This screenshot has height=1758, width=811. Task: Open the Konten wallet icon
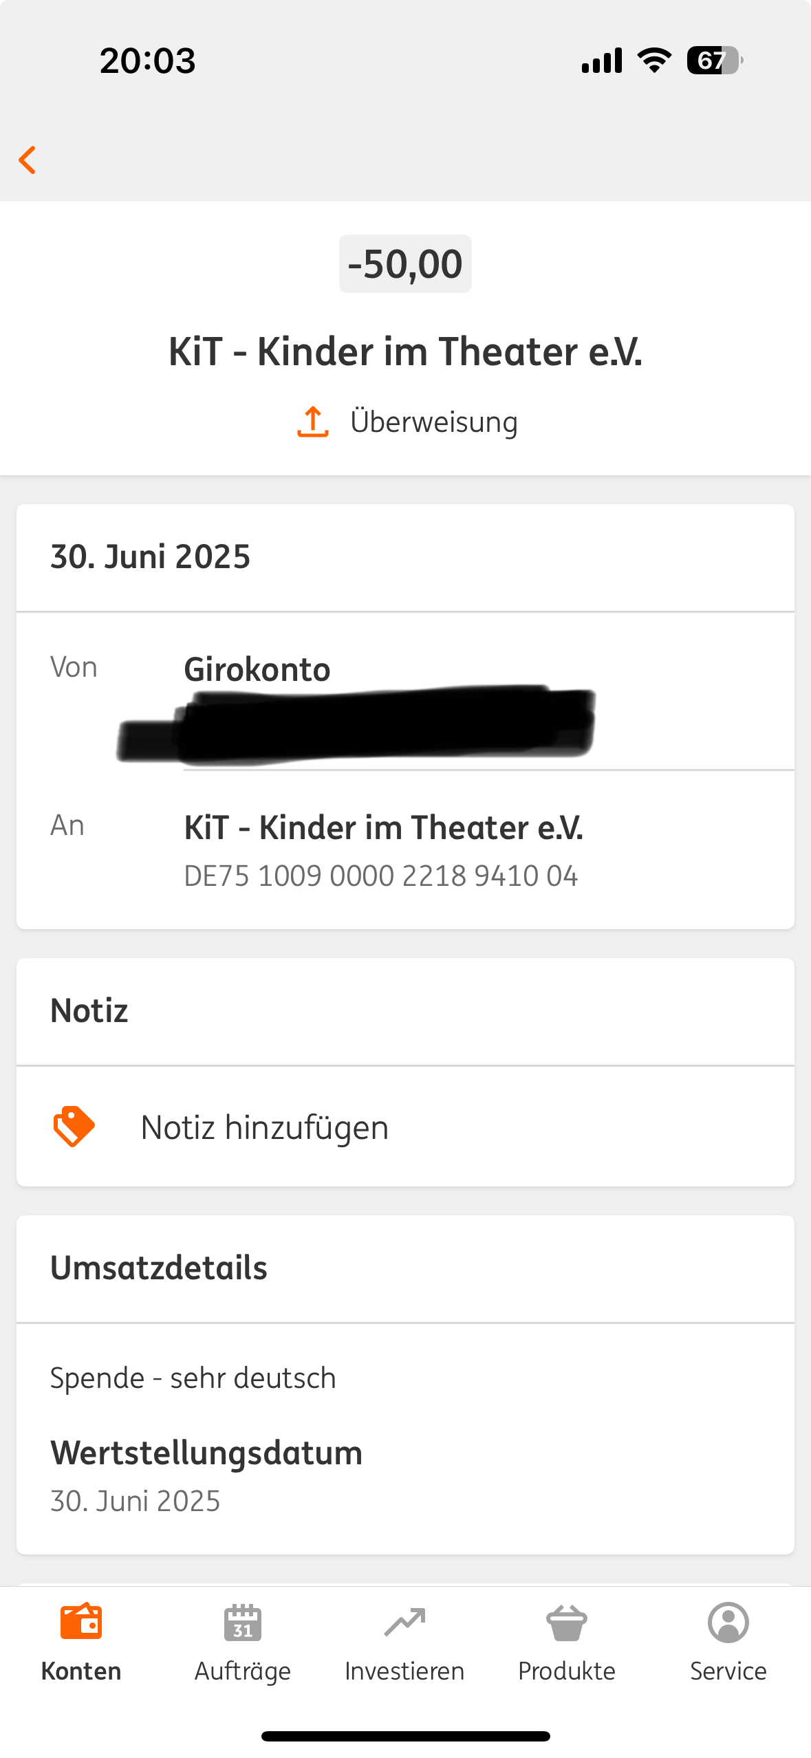tap(81, 1623)
